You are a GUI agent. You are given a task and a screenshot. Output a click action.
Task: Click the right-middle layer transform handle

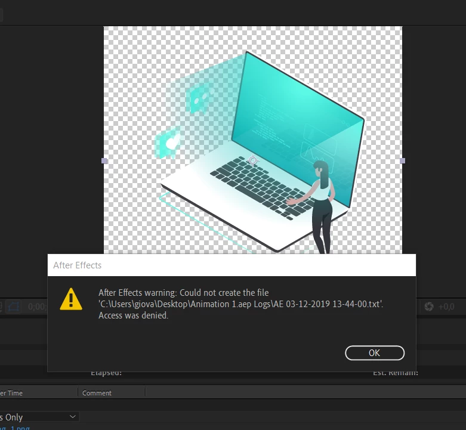tap(402, 160)
